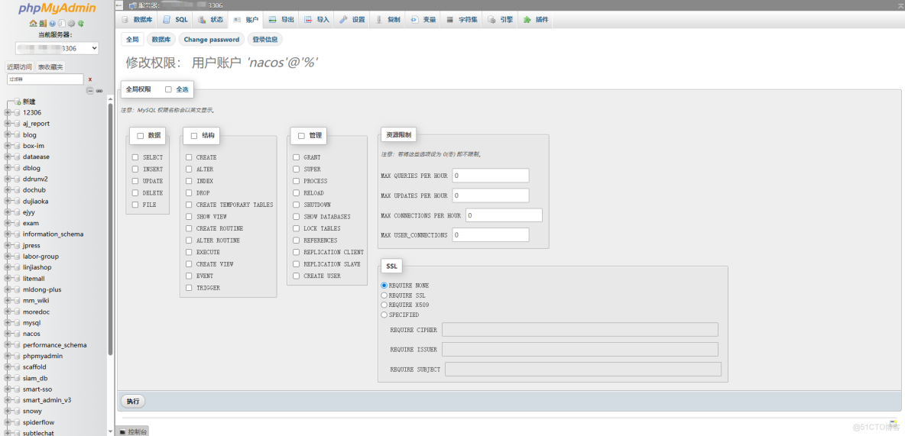Go to phpMyAdmin home via house icon
Screen dimensions: 905x436
point(34,24)
